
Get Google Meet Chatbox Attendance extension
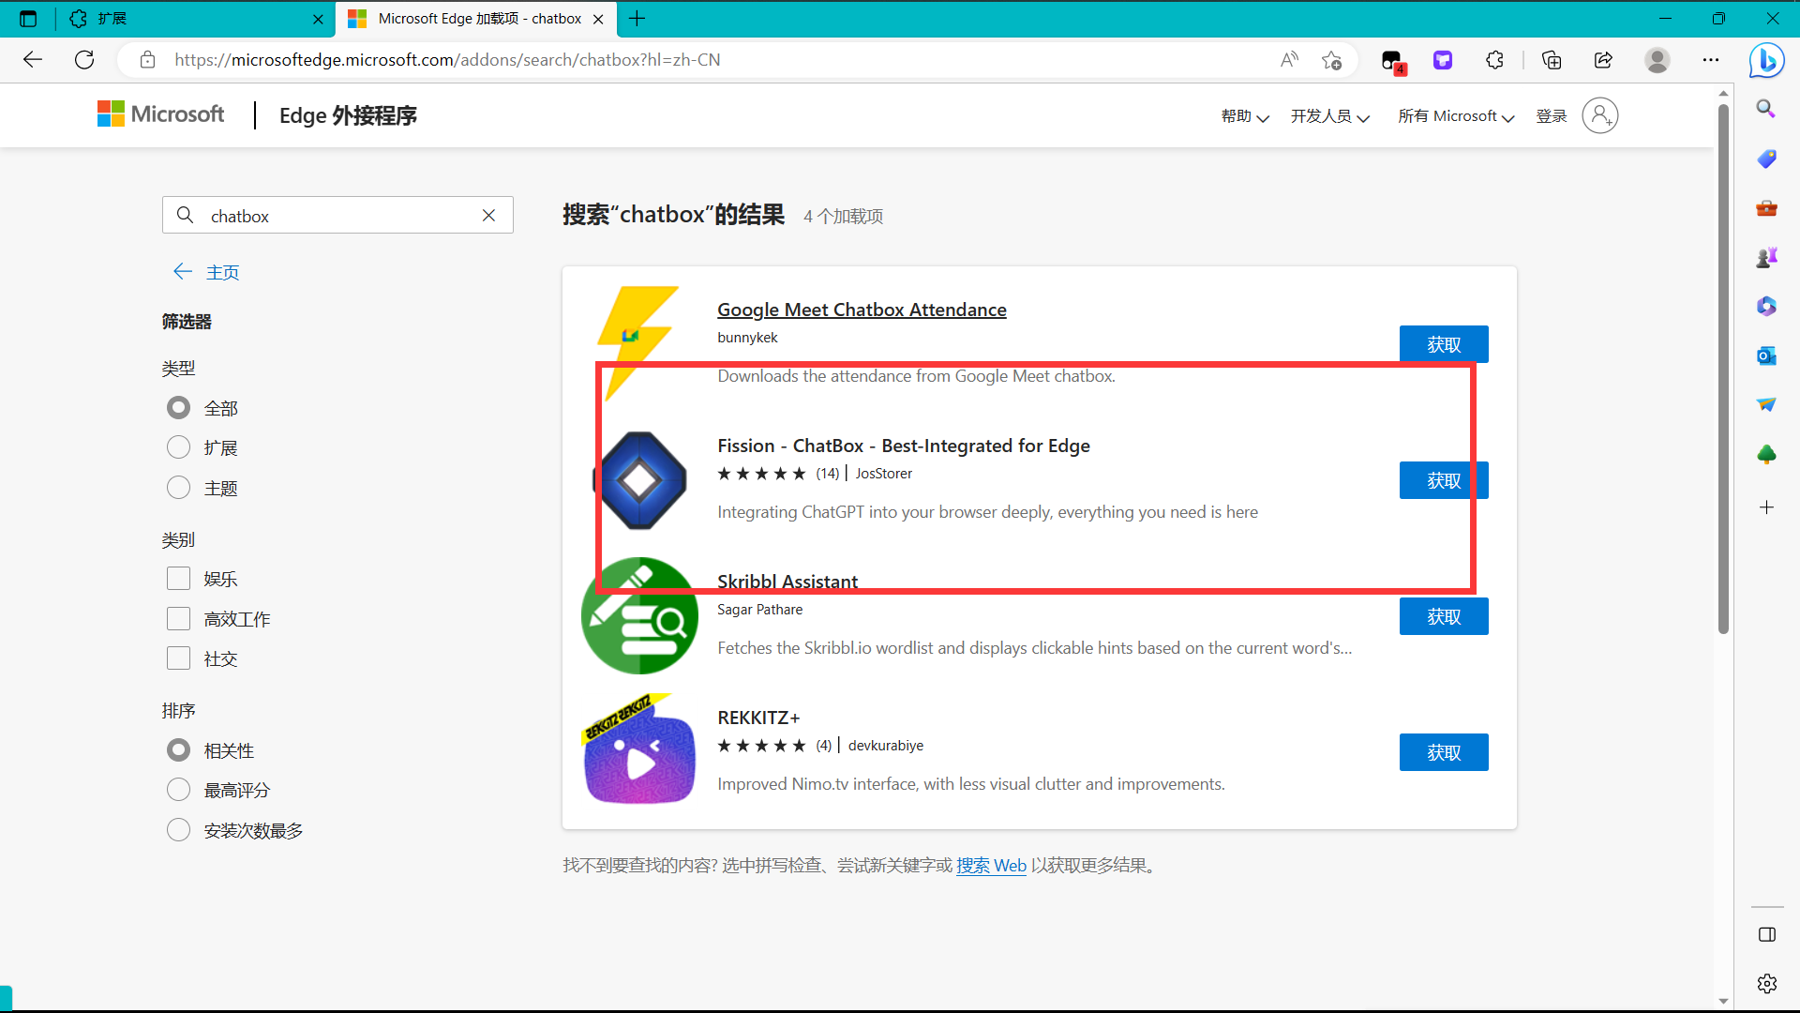pos(1444,344)
